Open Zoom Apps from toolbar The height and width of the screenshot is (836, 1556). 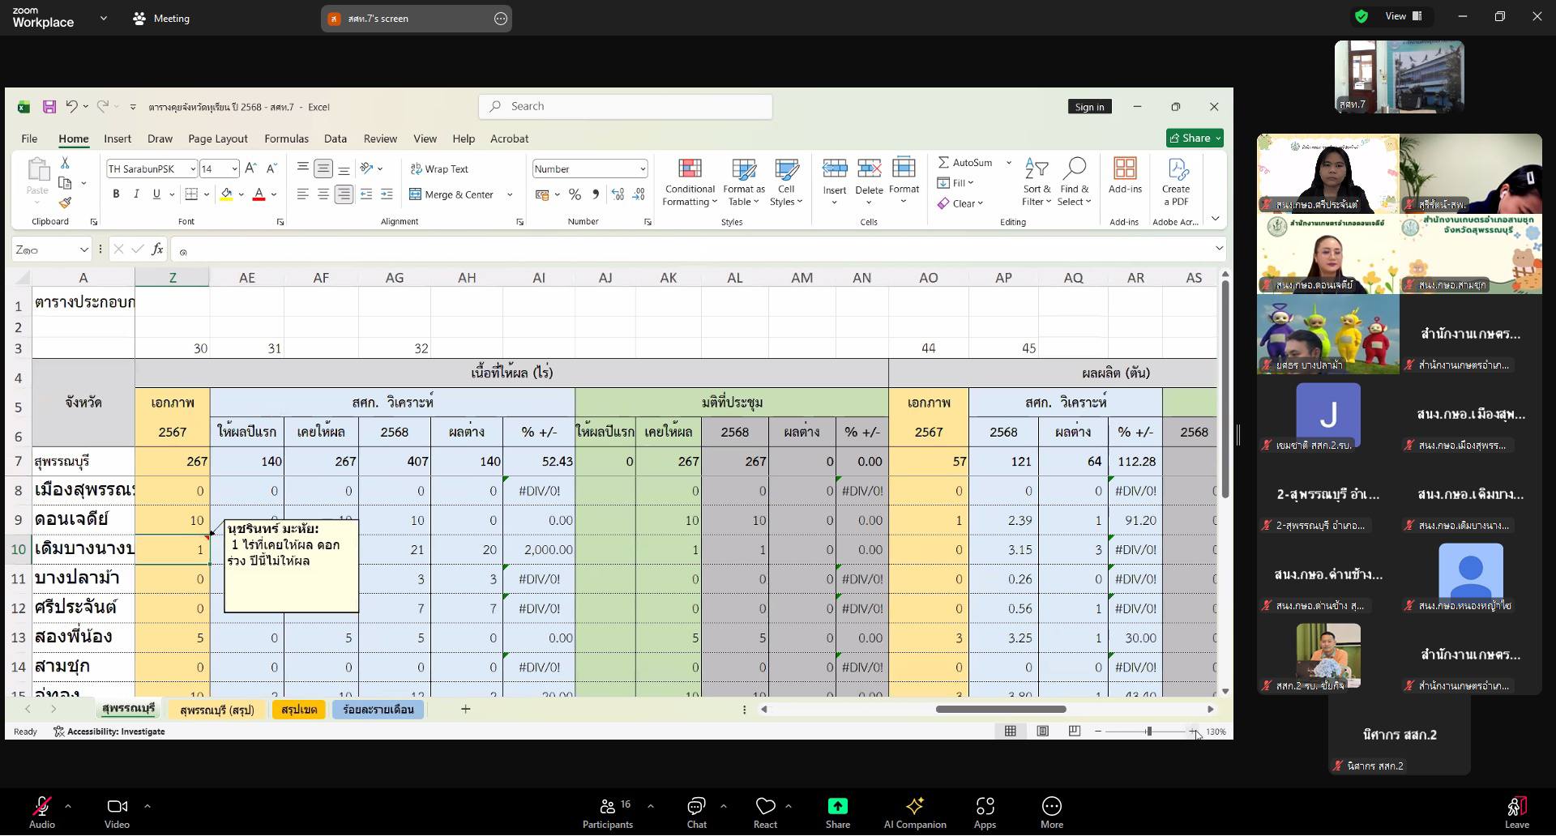click(985, 806)
